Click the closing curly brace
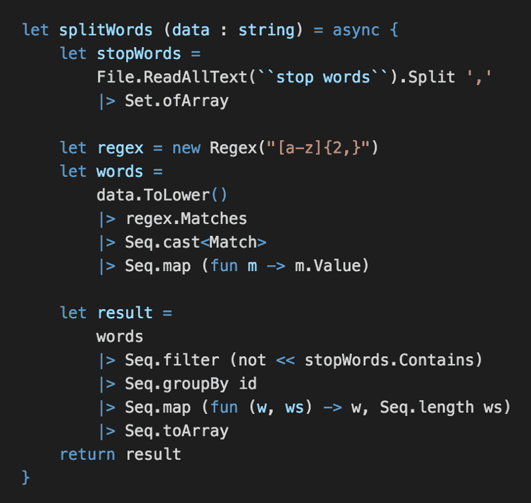This screenshot has width=531, height=503. [26, 478]
